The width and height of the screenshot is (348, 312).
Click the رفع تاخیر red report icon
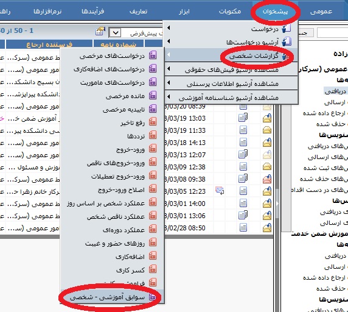tap(153, 122)
